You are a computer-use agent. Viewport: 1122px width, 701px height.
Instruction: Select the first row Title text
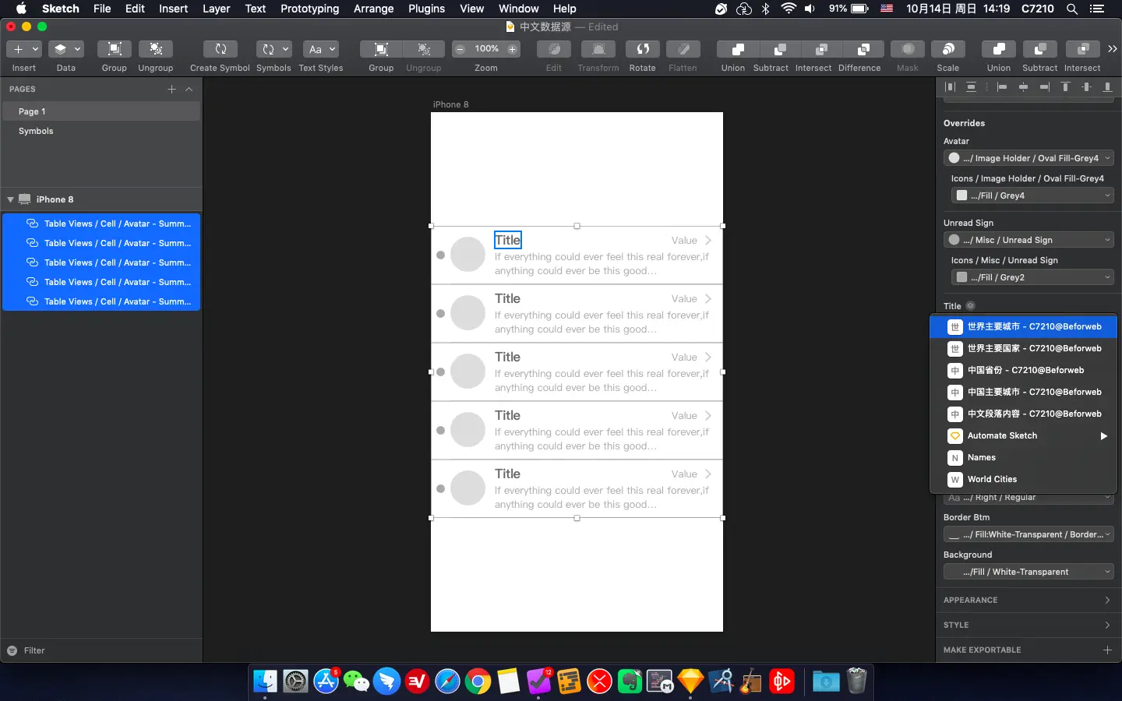point(507,240)
